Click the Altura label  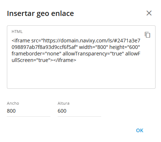pyautogui.click(x=63, y=103)
